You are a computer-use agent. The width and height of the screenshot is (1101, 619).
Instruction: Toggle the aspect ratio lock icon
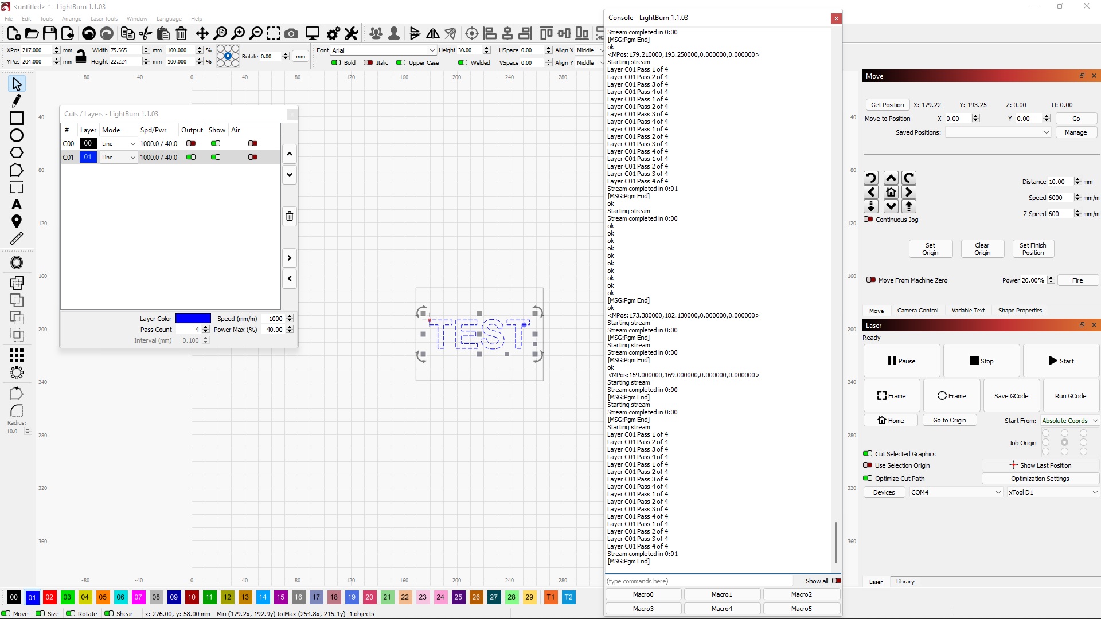81,56
